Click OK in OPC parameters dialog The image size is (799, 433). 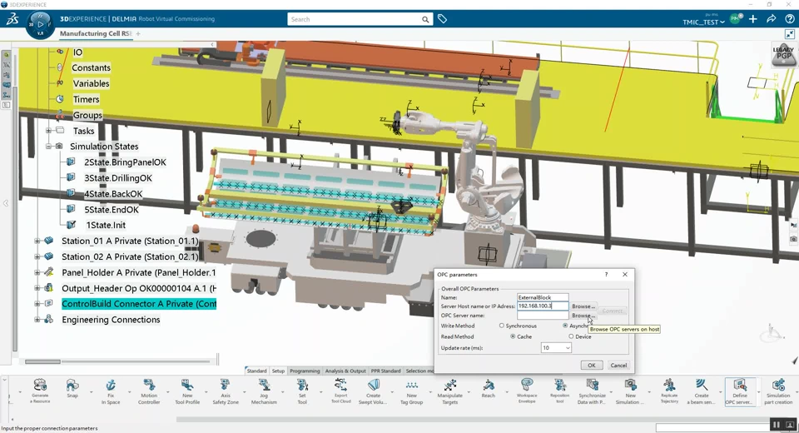(x=592, y=366)
